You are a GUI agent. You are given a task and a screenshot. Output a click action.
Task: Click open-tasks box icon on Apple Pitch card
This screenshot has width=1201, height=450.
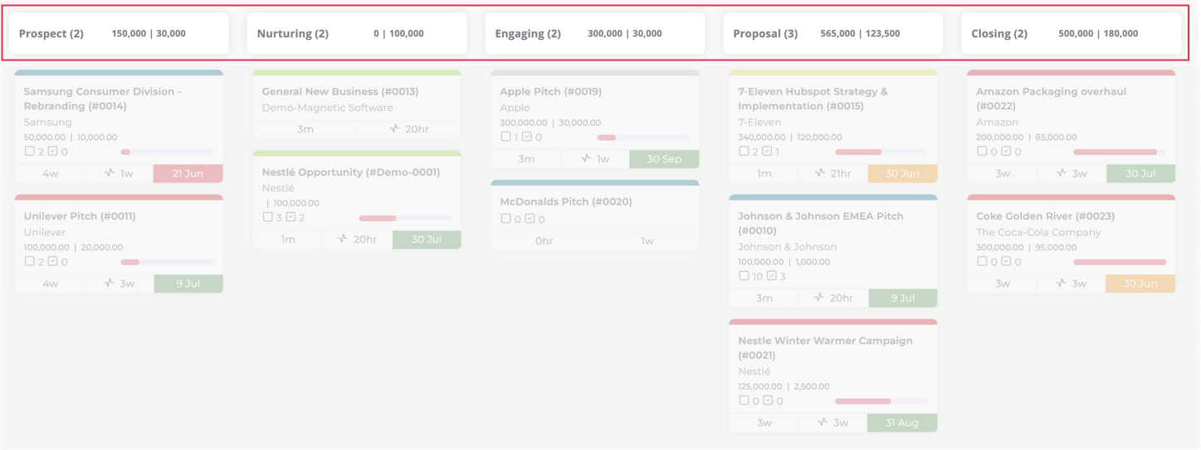pos(506,137)
